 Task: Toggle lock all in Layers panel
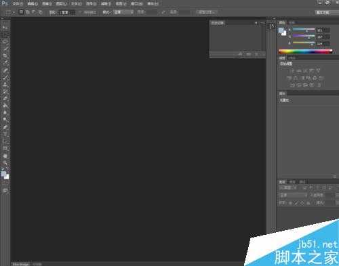[308, 203]
